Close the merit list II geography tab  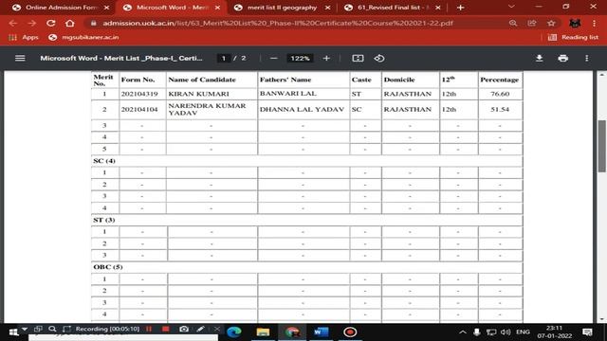pos(328,8)
